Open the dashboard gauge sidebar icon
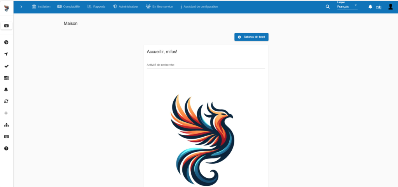The height and width of the screenshot is (187, 398). pyautogui.click(x=6, y=42)
